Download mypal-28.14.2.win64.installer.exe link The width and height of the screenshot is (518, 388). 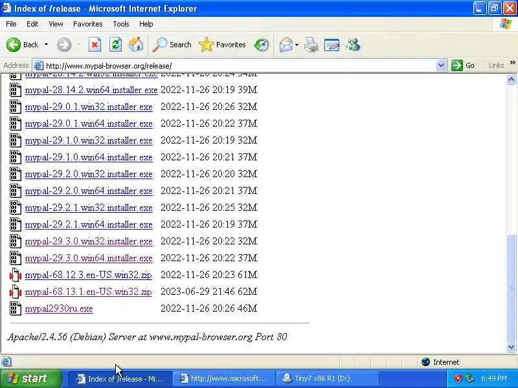click(x=91, y=90)
